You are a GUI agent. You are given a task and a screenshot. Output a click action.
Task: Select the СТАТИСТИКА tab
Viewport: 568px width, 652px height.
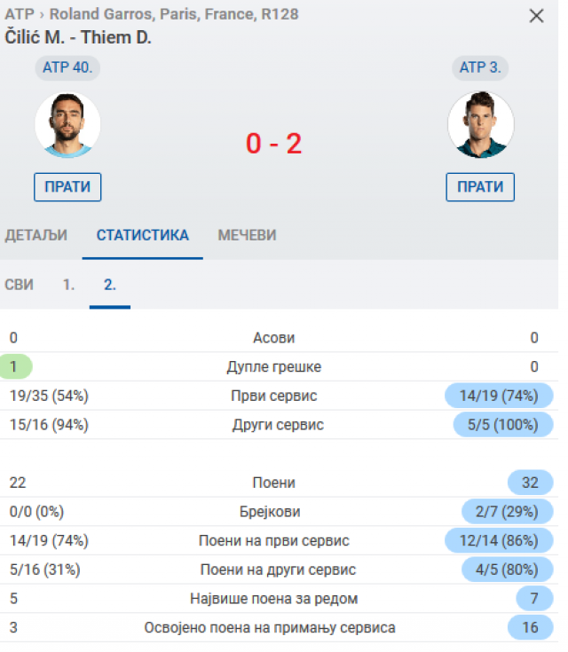click(142, 235)
